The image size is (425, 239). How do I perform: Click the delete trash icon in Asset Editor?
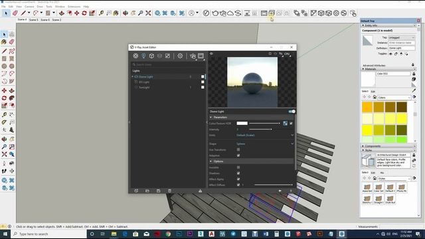[x=169, y=191]
